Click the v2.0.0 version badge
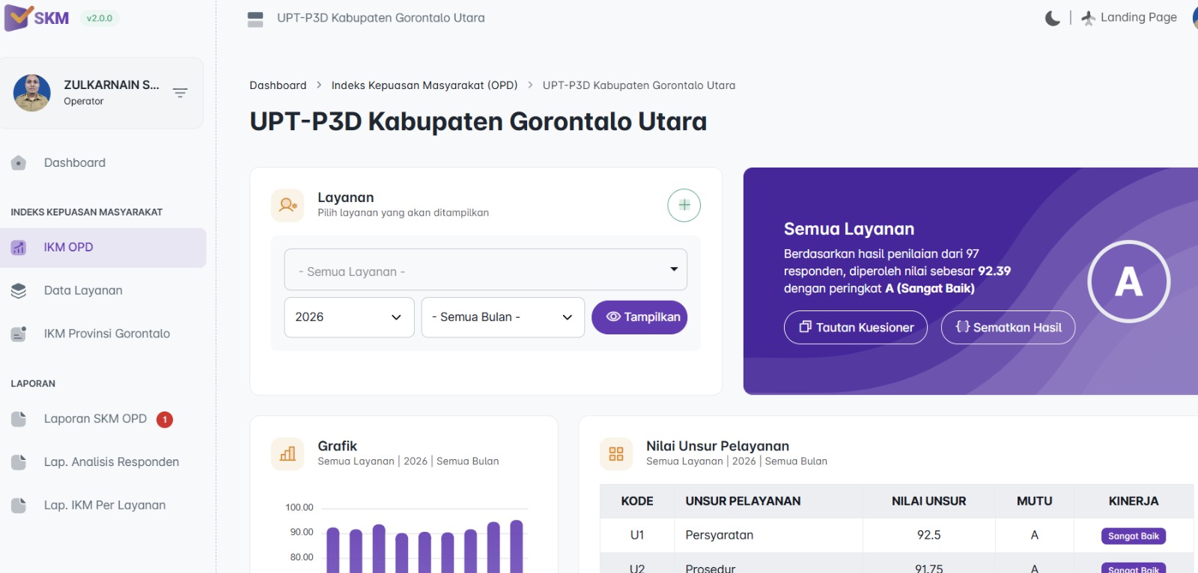 click(100, 18)
